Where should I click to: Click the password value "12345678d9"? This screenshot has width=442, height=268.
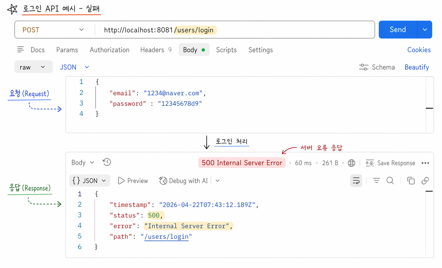180,104
